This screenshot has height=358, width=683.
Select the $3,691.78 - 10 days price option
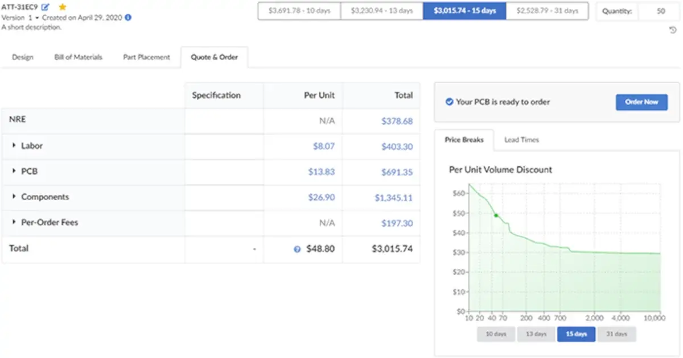[298, 10]
